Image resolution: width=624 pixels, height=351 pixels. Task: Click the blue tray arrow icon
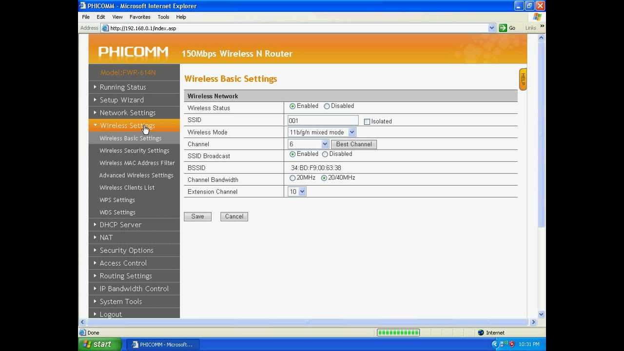click(x=495, y=344)
